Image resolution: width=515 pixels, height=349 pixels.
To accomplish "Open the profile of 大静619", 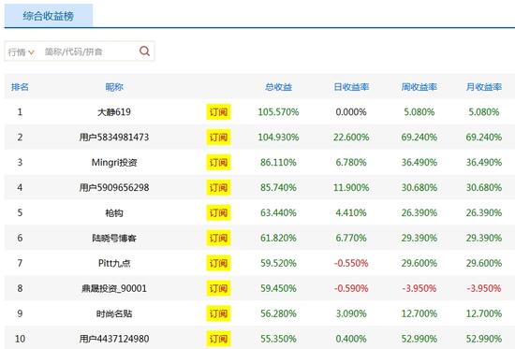I will tap(114, 112).
